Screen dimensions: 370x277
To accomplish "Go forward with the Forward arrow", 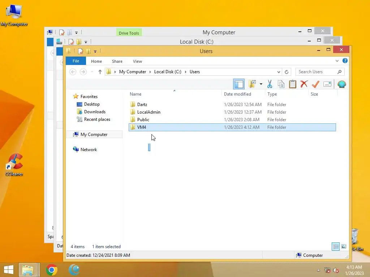I will pos(83,72).
